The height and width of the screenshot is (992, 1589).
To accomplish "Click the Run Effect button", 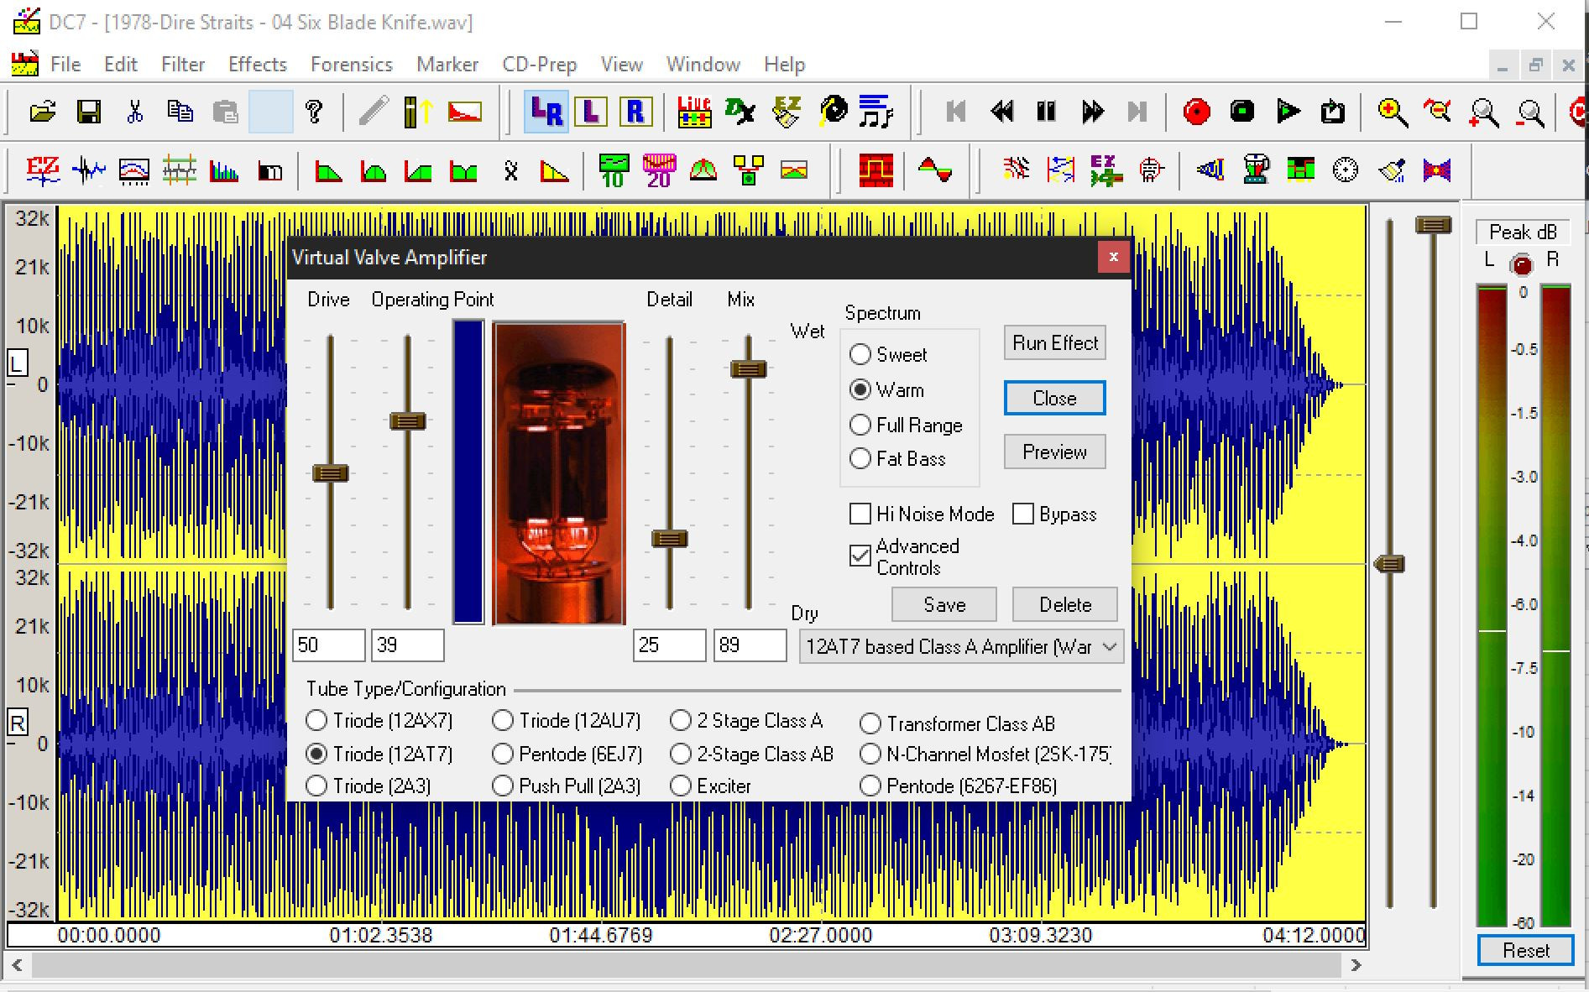I will click(1054, 343).
